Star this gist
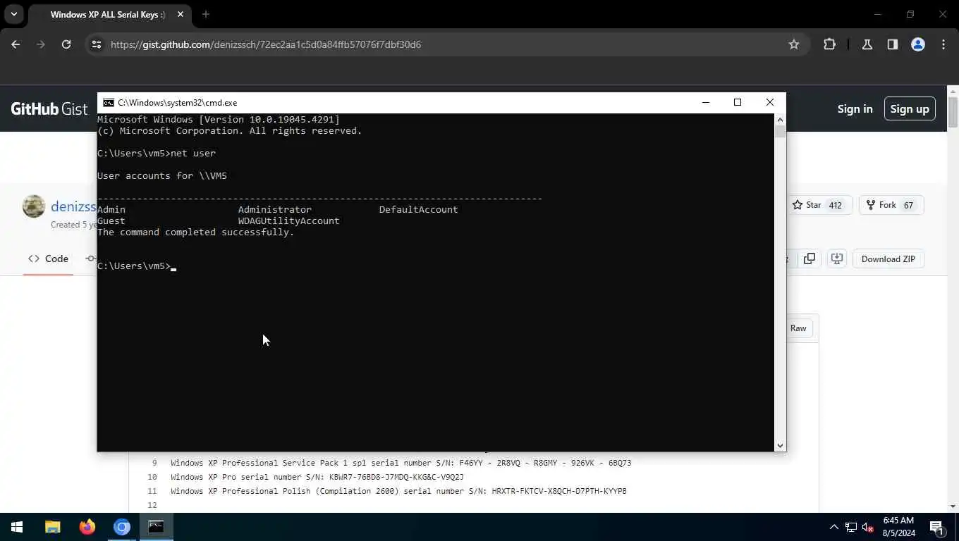The image size is (959, 541). 806,205
